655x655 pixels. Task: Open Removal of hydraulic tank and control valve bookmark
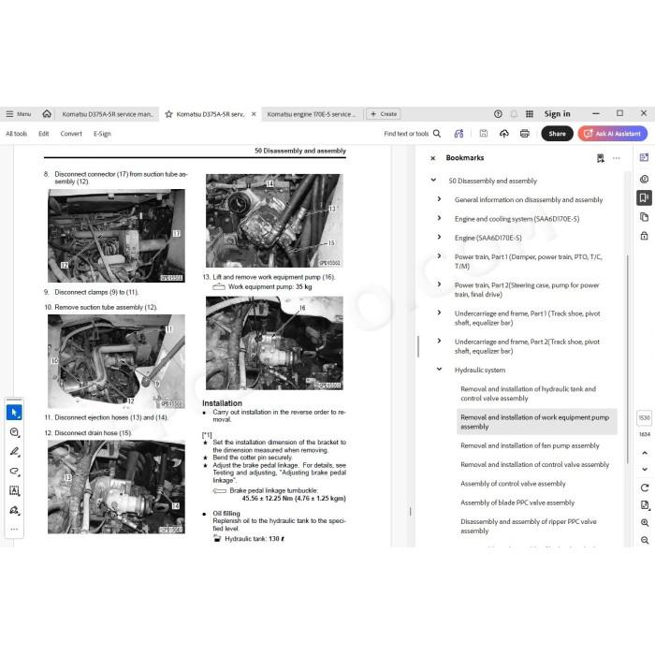tap(528, 394)
